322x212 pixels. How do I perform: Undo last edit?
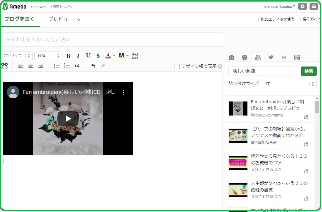(x=93, y=66)
